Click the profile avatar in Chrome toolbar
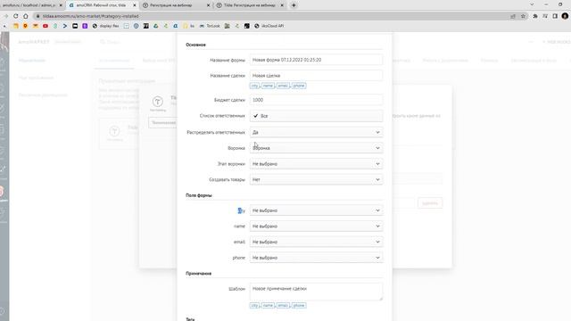The height and width of the screenshot is (321, 571). tap(565, 16)
